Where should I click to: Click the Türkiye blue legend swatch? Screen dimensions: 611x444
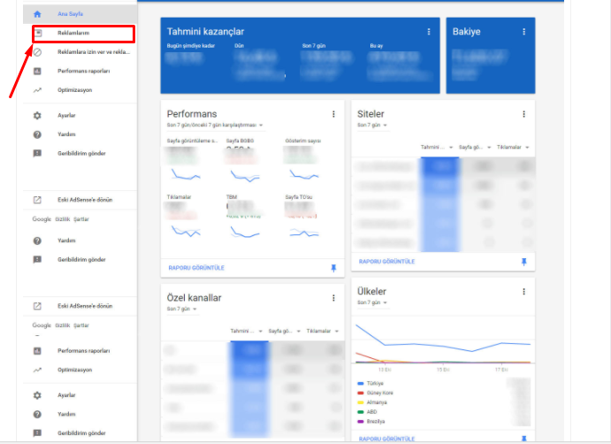click(361, 384)
